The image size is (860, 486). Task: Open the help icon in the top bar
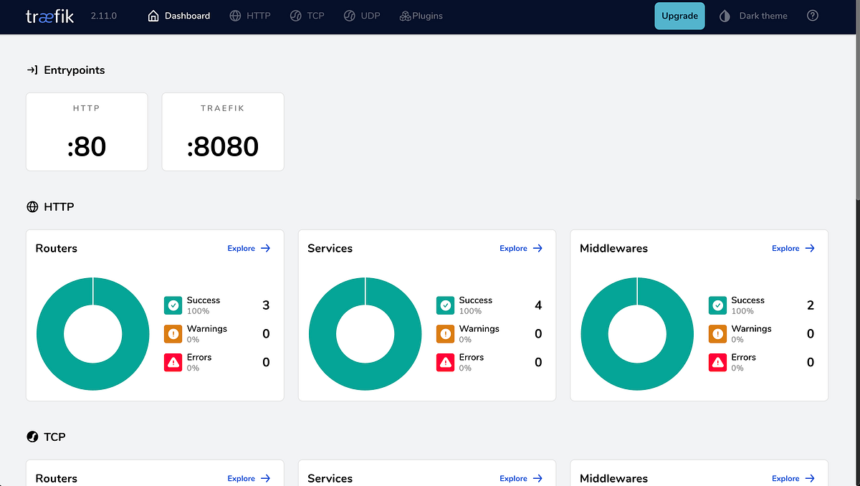[x=812, y=15]
